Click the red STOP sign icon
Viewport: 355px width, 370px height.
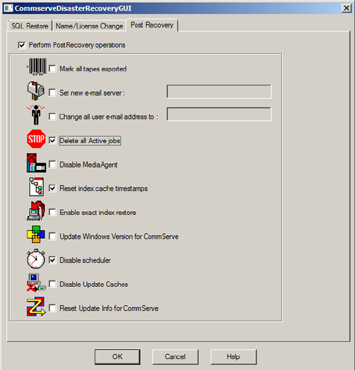pos(36,139)
